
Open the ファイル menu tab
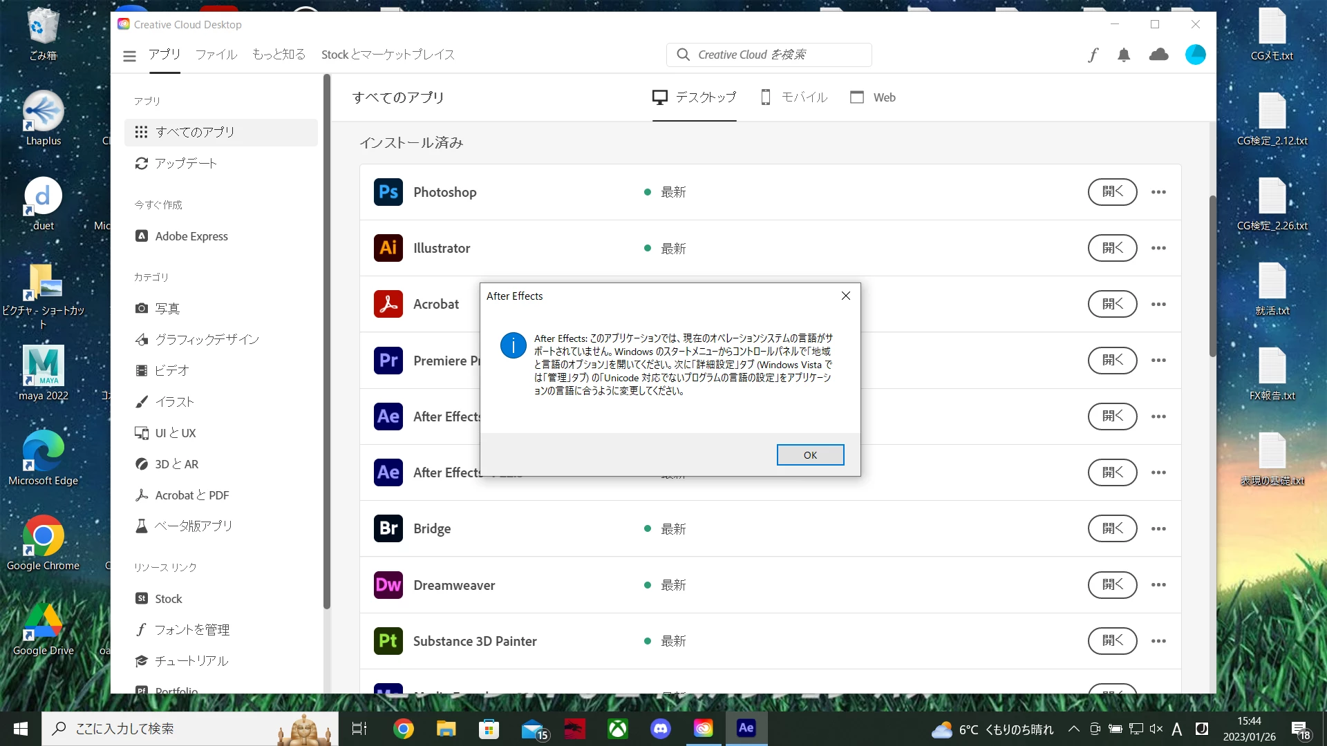216,55
